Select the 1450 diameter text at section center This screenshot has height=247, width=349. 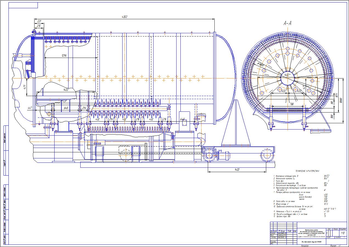[287, 75]
